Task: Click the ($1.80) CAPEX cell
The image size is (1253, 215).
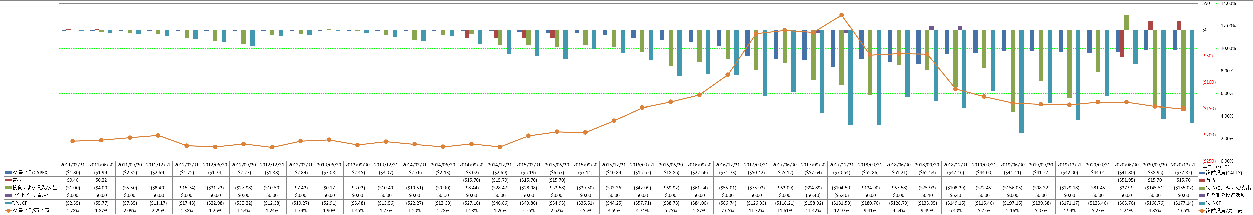Action: point(73,172)
